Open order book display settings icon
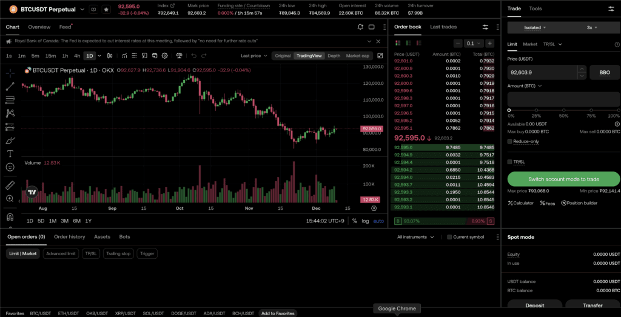 pyautogui.click(x=485, y=27)
